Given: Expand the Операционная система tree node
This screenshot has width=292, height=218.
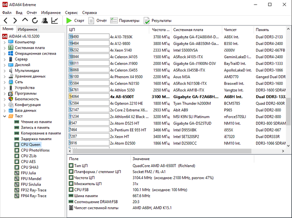Looking at the screenshot, I should 5,54.
